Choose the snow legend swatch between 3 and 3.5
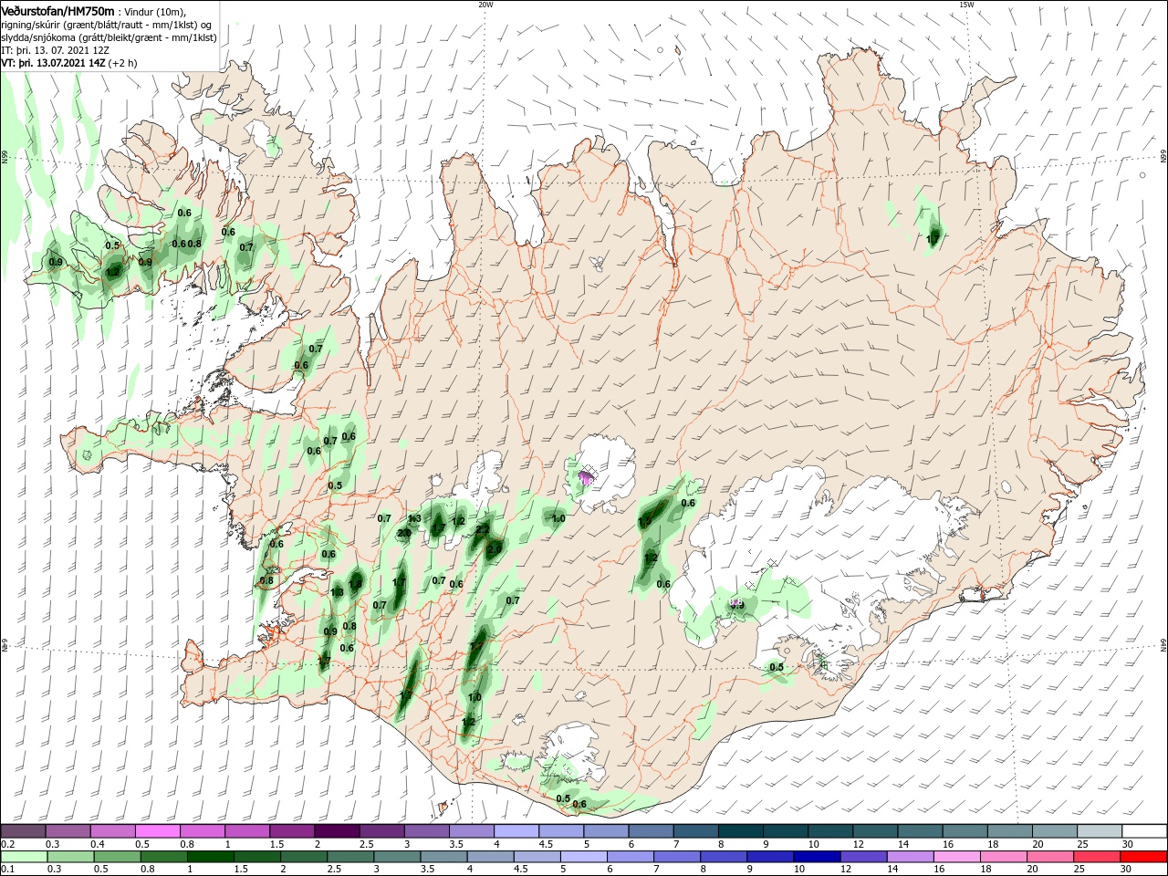 click(427, 831)
